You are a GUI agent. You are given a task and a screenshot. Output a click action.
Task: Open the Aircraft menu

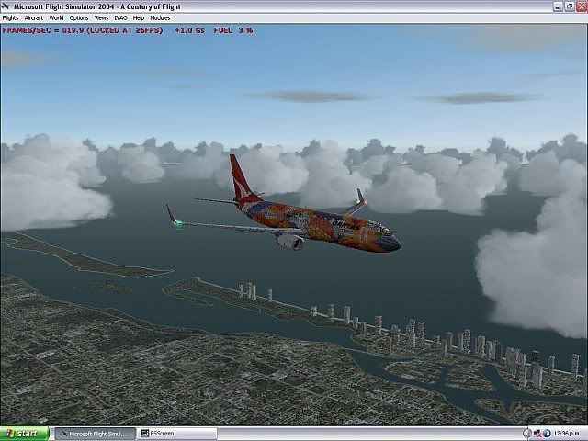pos(33,17)
